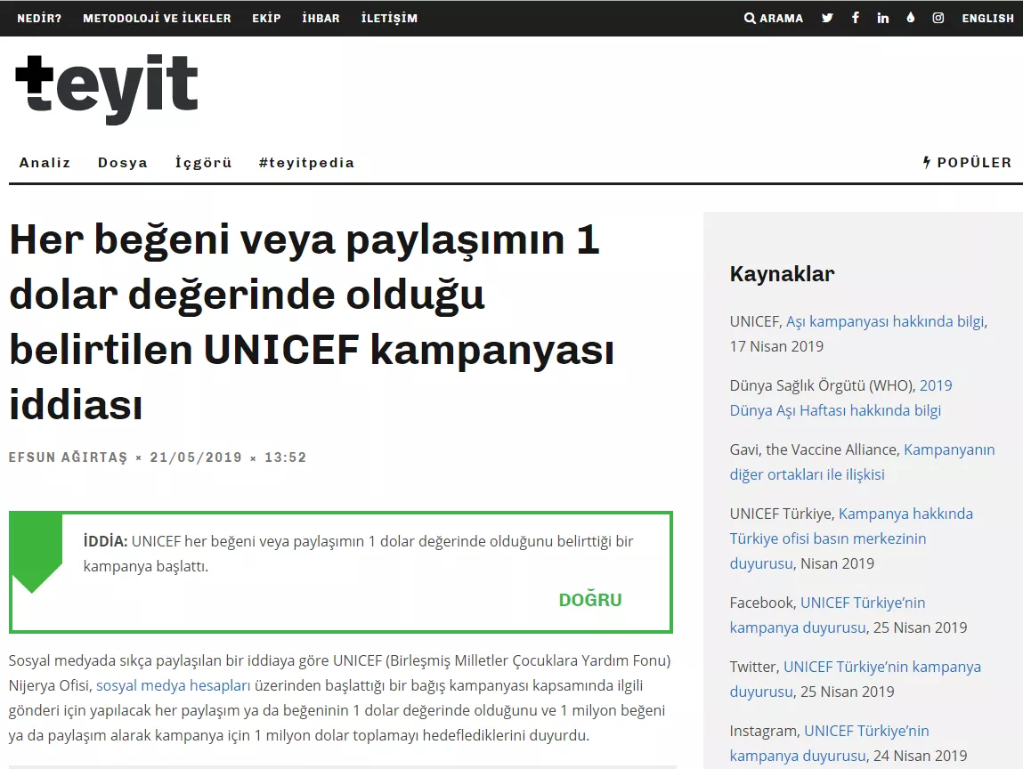Open METODOLOJİ VE İLKELER page
The width and height of the screenshot is (1023, 769).
coord(157,19)
